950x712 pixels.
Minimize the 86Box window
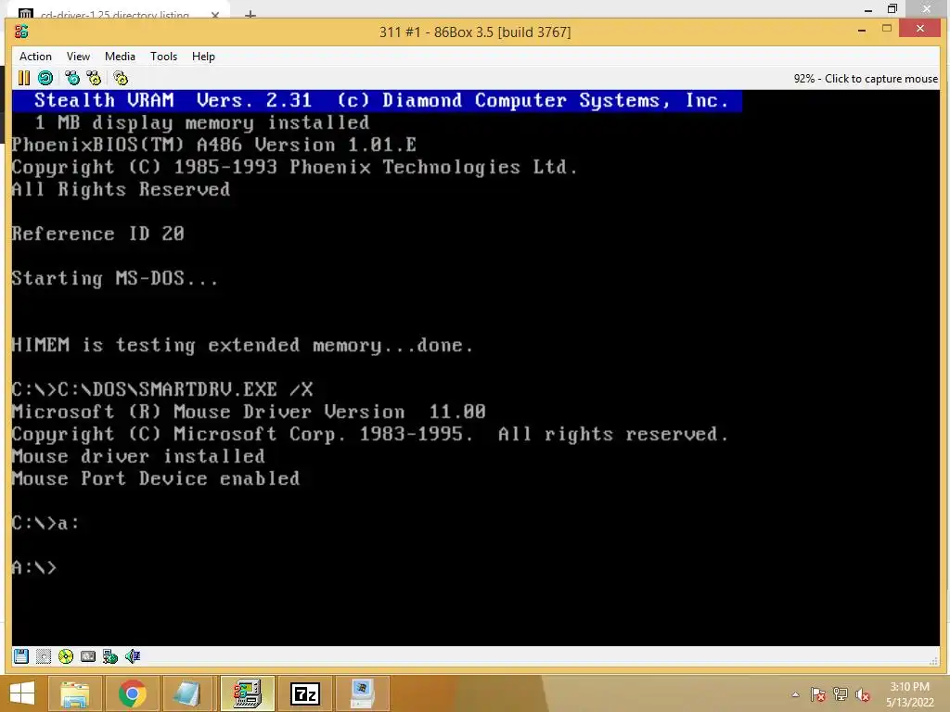862,29
